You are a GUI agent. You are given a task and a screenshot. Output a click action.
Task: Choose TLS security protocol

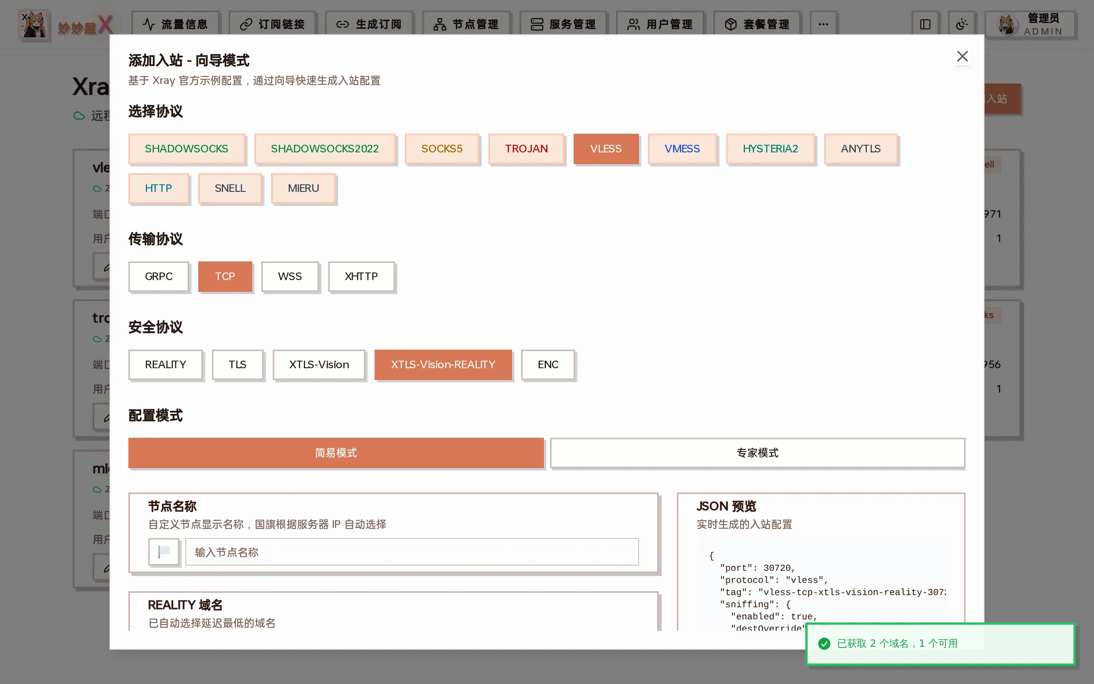pyautogui.click(x=237, y=365)
